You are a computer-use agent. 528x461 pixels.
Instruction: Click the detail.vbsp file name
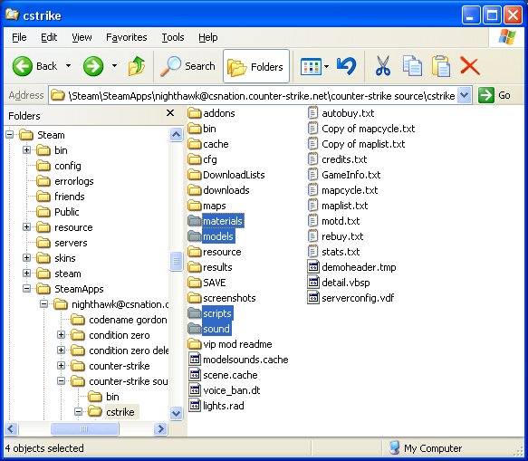click(x=345, y=283)
